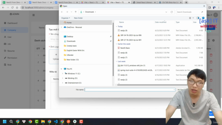Open the Organize menu

pos(66,18)
